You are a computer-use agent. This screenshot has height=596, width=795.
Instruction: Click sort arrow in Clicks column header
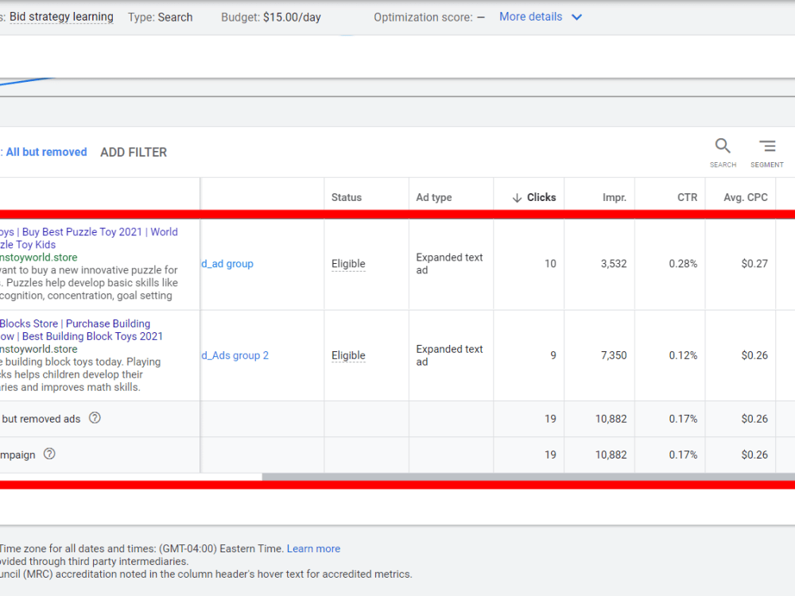517,198
